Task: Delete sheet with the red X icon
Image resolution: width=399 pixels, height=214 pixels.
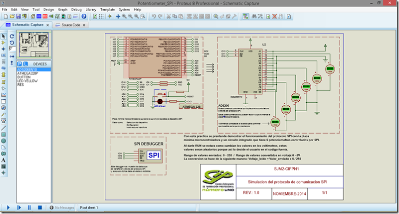Action: 274,16
